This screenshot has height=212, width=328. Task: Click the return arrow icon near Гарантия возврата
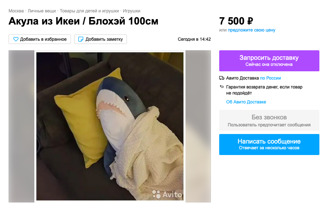221,87
